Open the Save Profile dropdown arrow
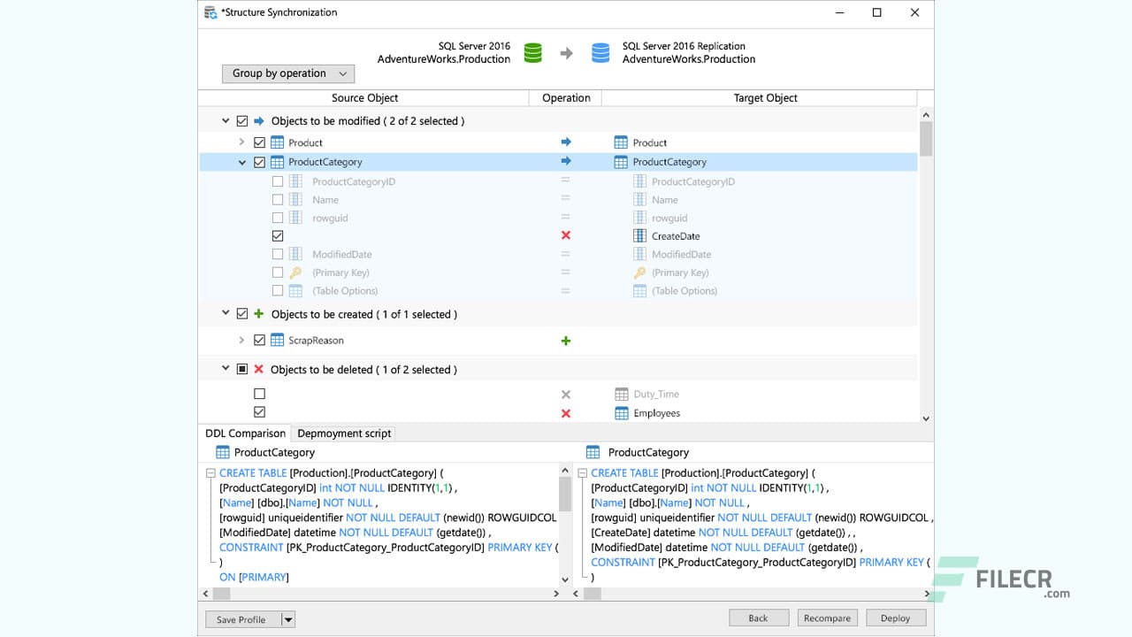Viewport: 1132px width, 637px height. pyautogui.click(x=287, y=619)
